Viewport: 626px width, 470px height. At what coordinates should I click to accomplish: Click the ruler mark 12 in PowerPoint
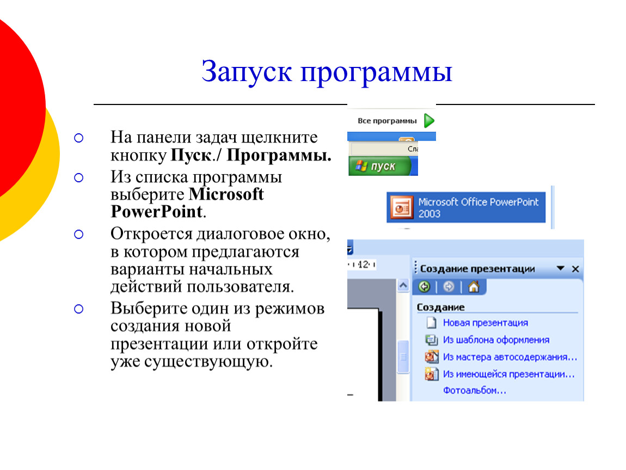pos(363,264)
